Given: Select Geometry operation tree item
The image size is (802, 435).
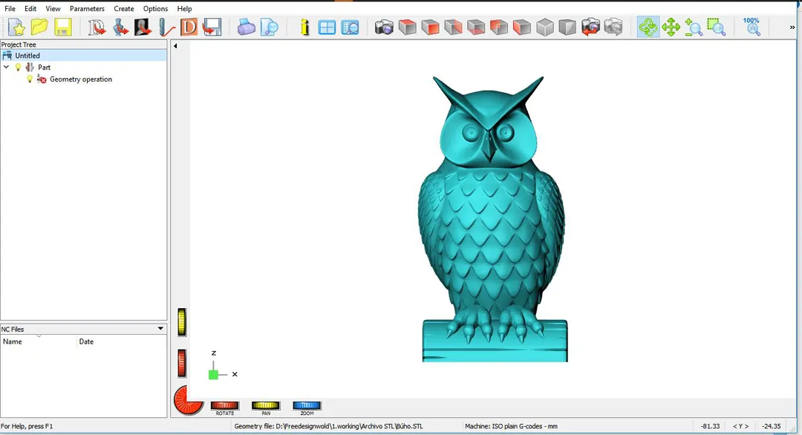Looking at the screenshot, I should tap(81, 79).
